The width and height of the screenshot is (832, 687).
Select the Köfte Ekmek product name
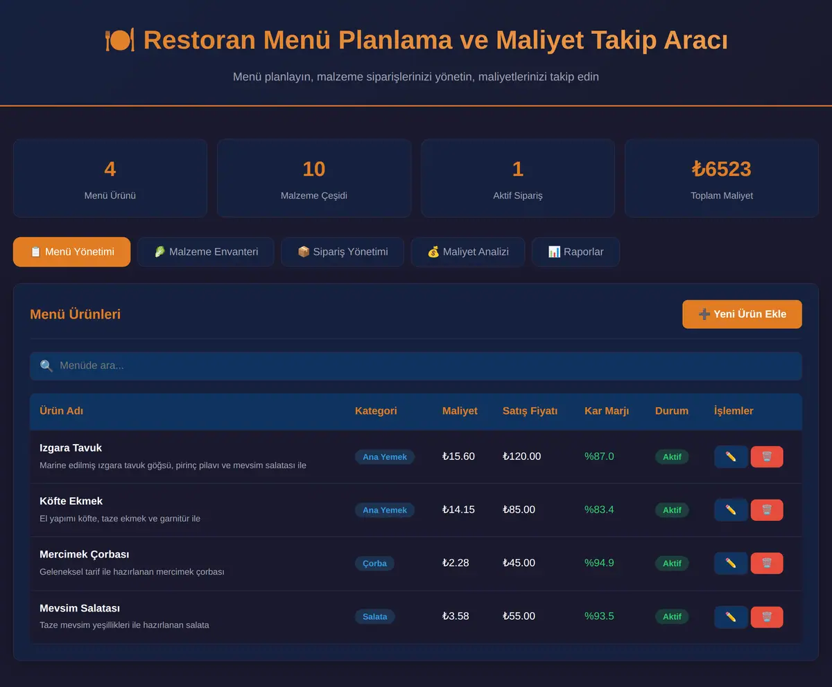[x=71, y=501]
